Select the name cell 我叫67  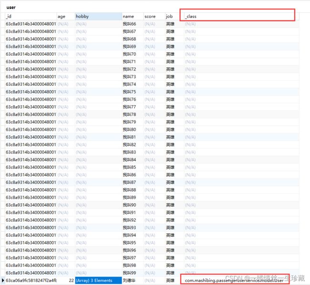tap(133, 31)
